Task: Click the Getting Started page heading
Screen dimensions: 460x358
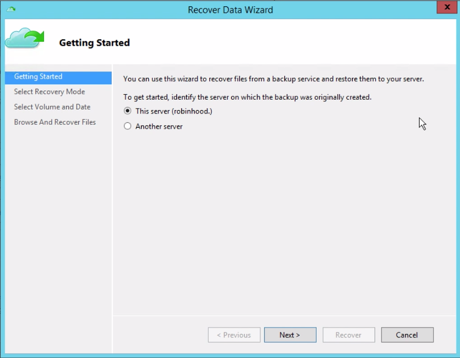Action: (x=94, y=43)
